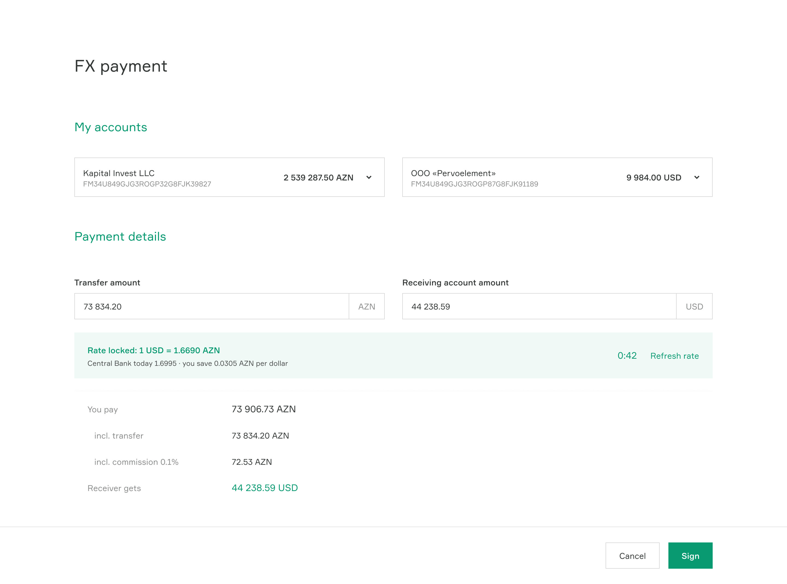The width and height of the screenshot is (787, 584).
Task: Click account number ending FJK91189
Action: tap(474, 184)
